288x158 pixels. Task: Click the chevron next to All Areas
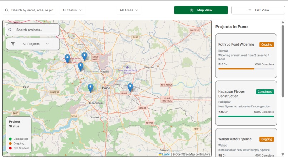(x=136, y=10)
